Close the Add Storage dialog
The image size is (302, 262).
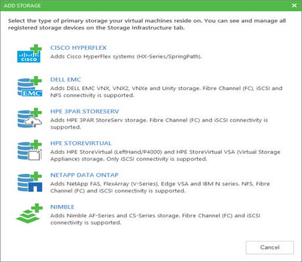point(294,5)
